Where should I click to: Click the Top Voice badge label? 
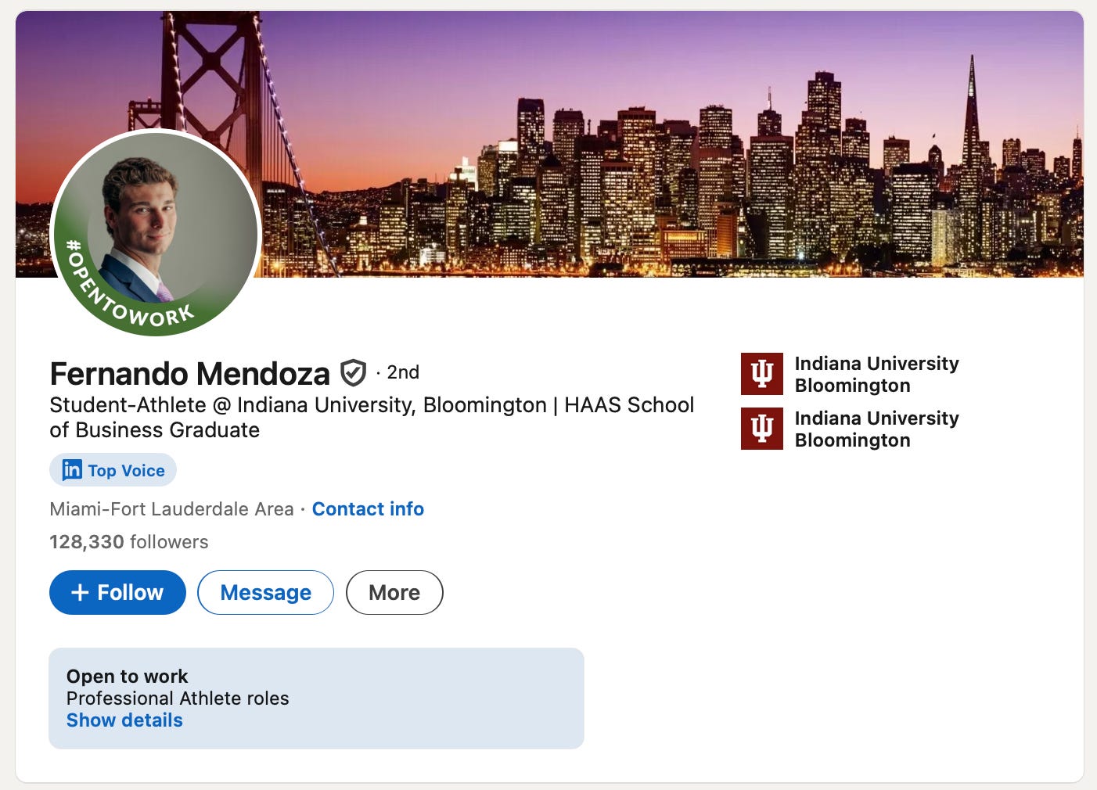(x=126, y=470)
